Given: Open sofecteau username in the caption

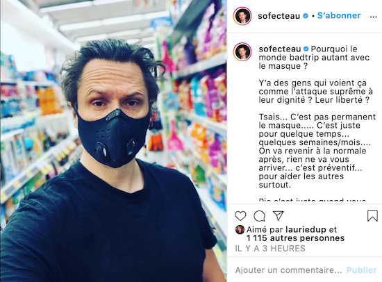Looking at the screenshot, I should 280,49.
